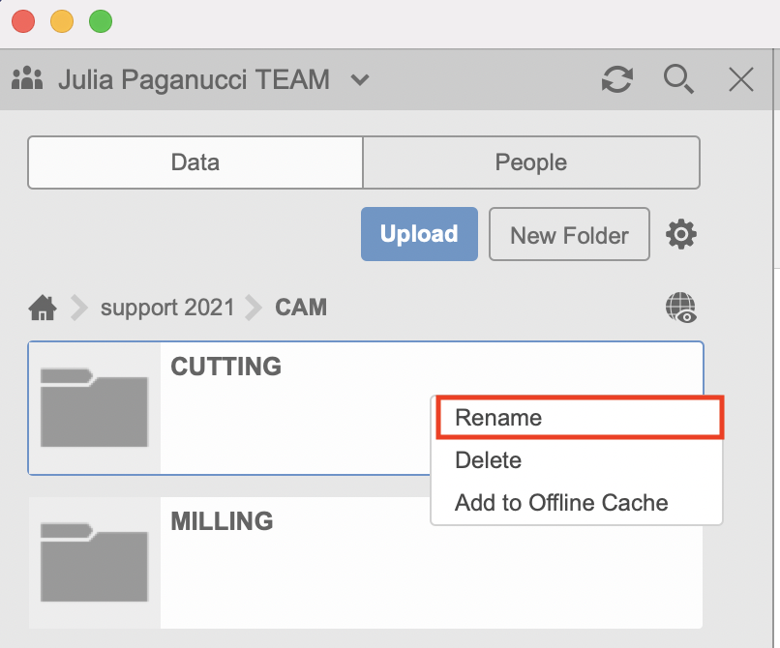The width and height of the screenshot is (780, 648).
Task: Click the refresh data panel icon
Action: coord(616,79)
